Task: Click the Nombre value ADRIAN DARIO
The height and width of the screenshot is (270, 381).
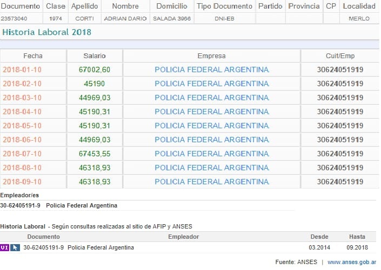Action: 125,19
